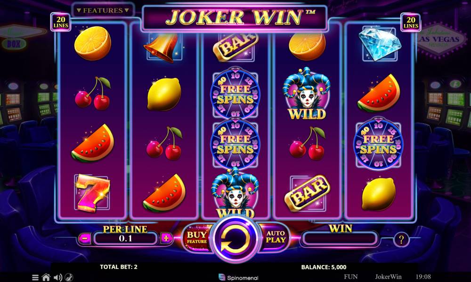
Task: Click the Win amount display
Action: click(340, 239)
